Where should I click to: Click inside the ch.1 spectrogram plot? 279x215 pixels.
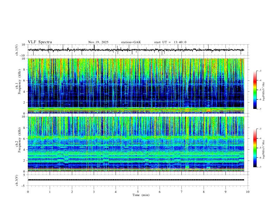click(x=136, y=86)
